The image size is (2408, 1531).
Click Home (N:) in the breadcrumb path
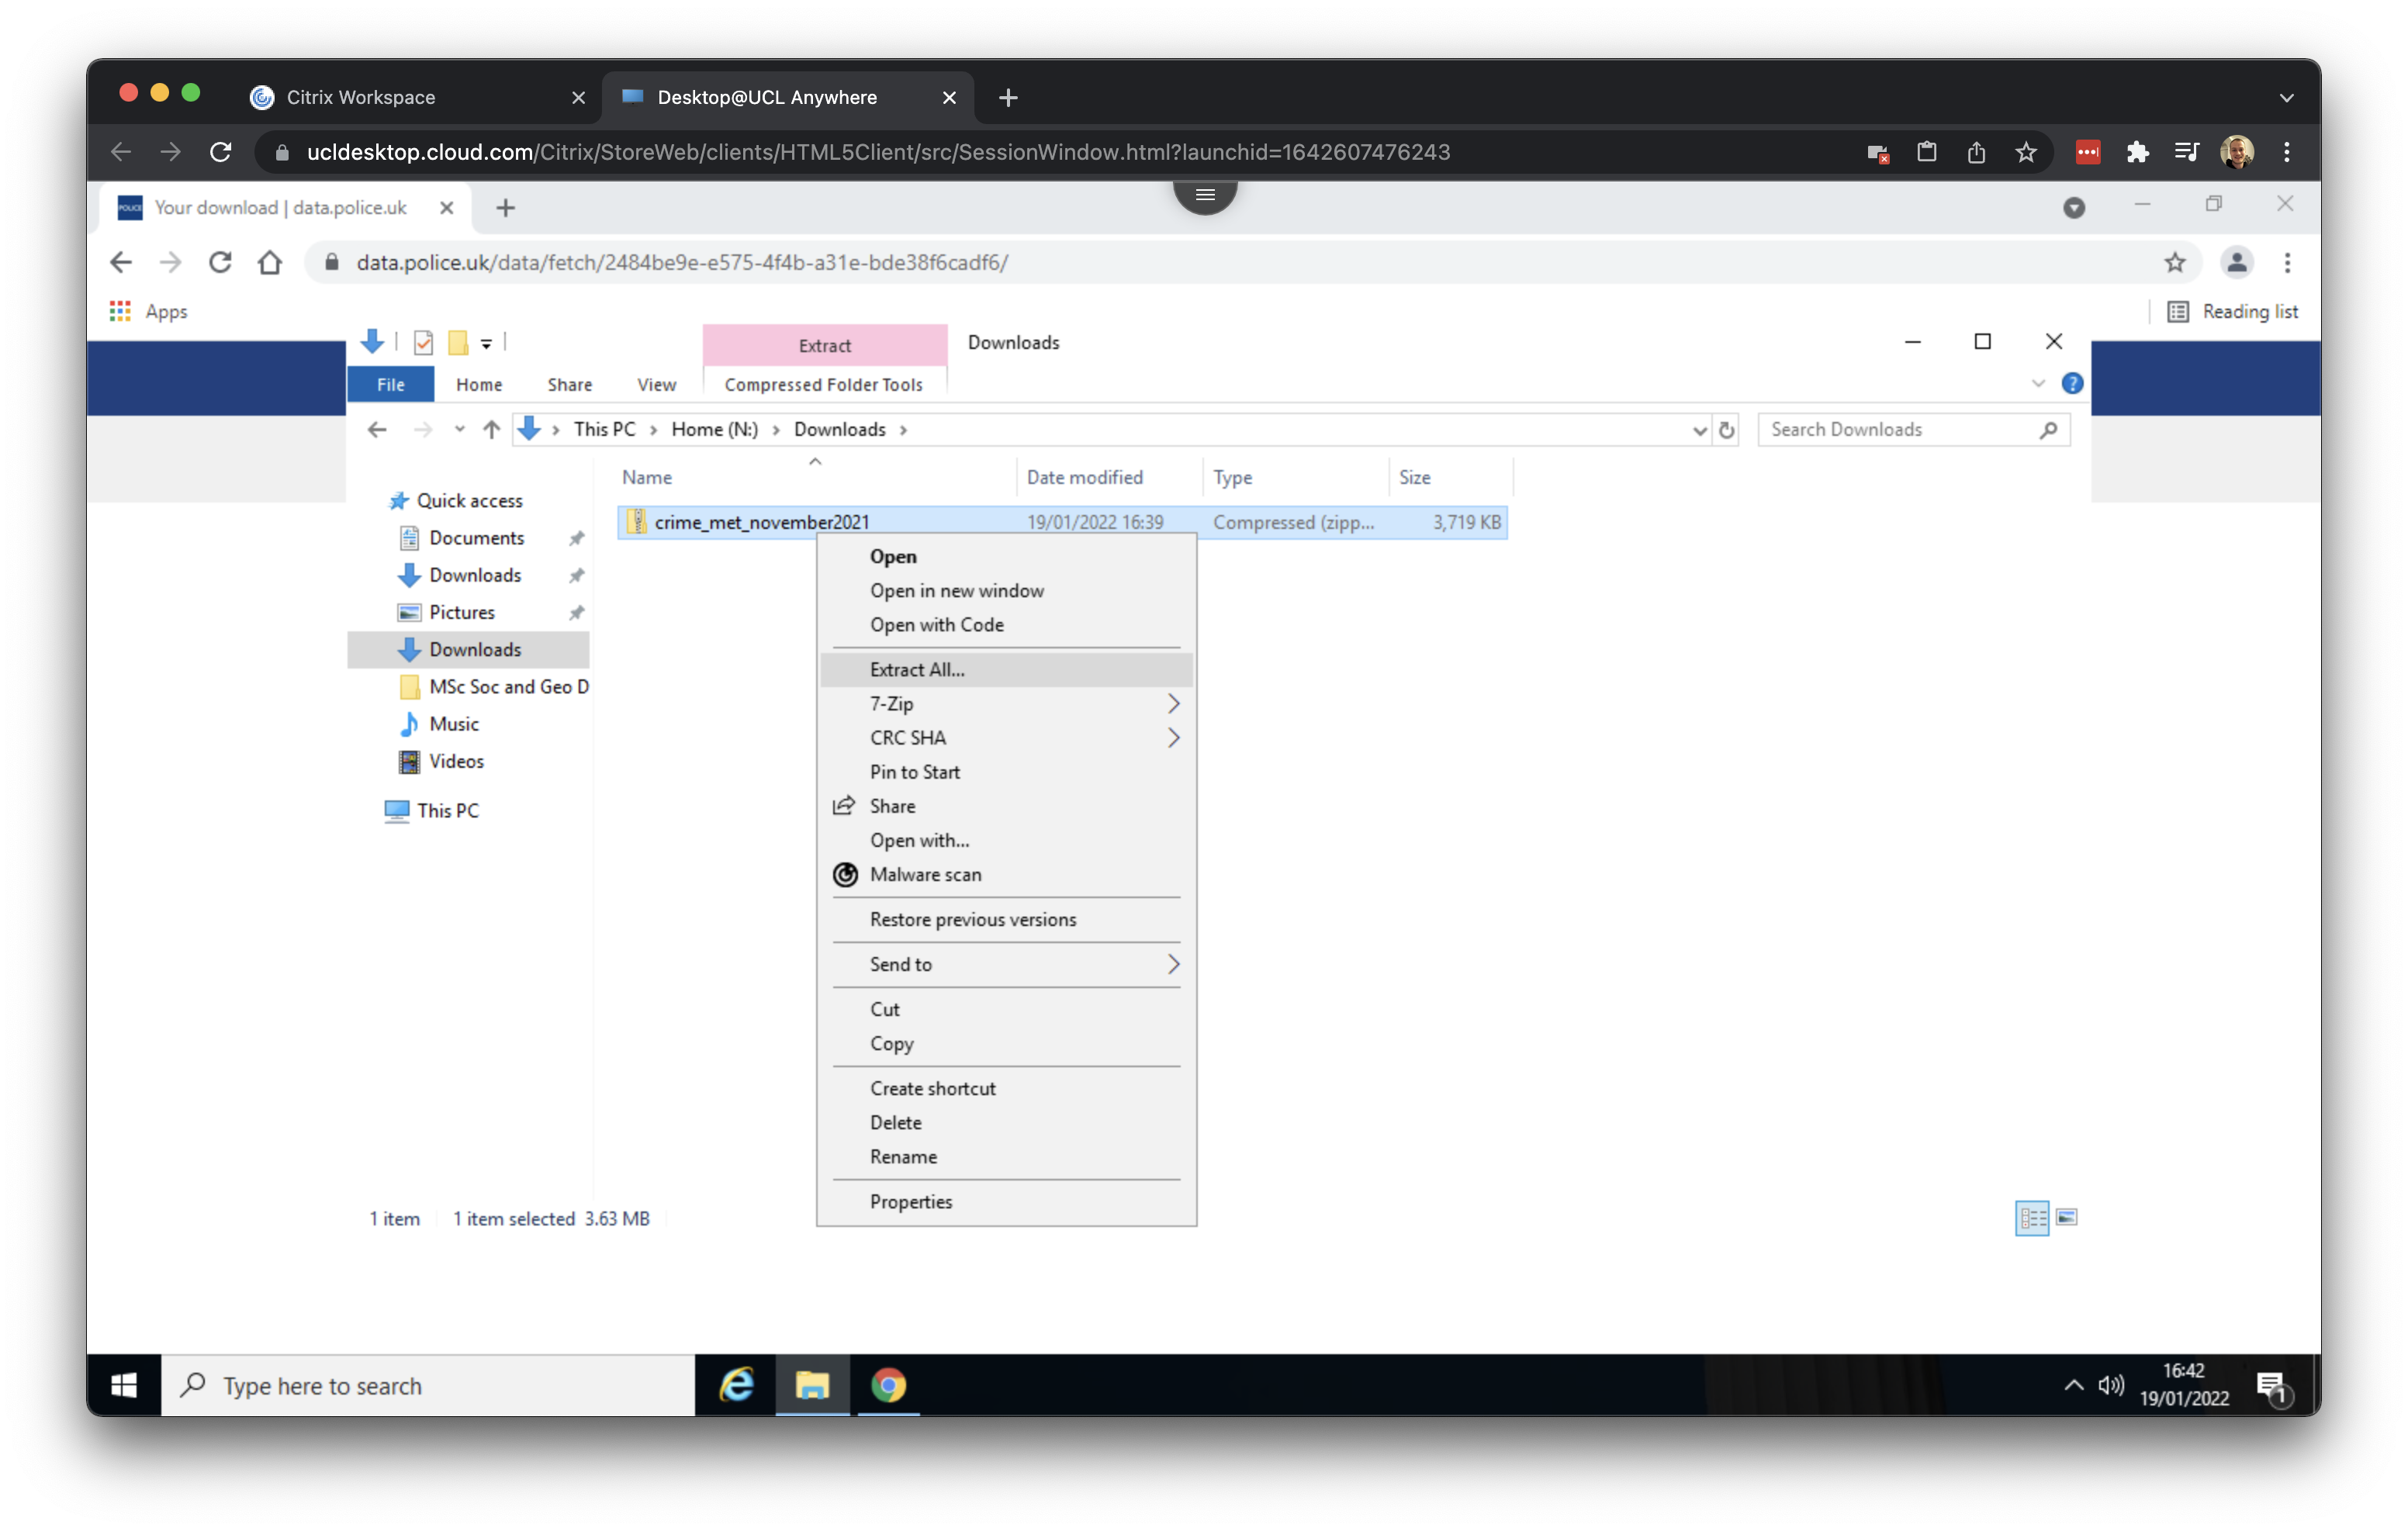pos(714,430)
